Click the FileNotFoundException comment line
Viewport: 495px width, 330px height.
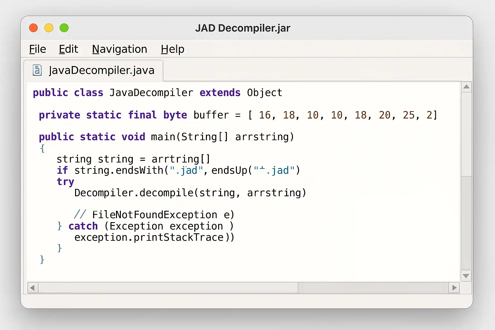154,215
